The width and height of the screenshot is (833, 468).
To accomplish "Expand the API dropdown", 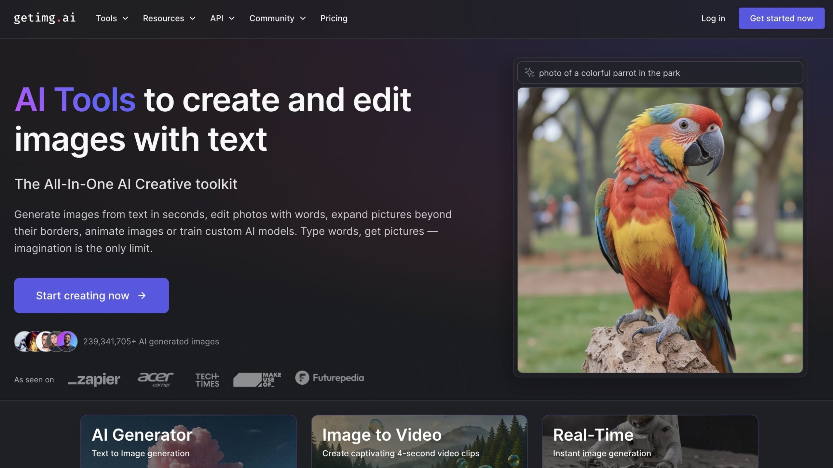I will (x=222, y=18).
